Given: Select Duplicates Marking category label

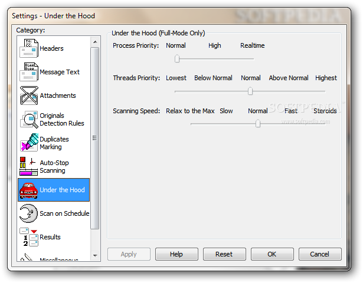Looking at the screenshot, I should 54,143.
